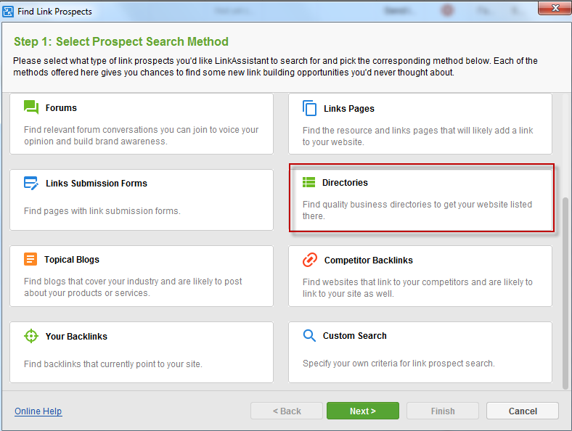Click the green Next button
The width and height of the screenshot is (572, 431).
[x=363, y=411]
